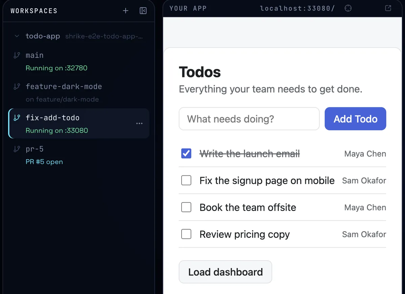Click 'Running on :33080' status under fix-add-todo
This screenshot has width=405, height=294.
[57, 130]
